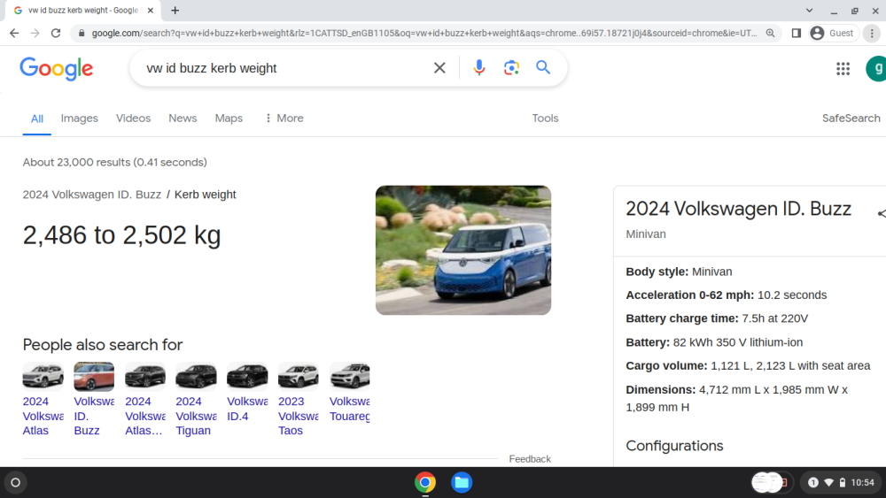
Task: Open the 2024 Volkswagen Tiguan suggestion
Action: click(x=196, y=399)
